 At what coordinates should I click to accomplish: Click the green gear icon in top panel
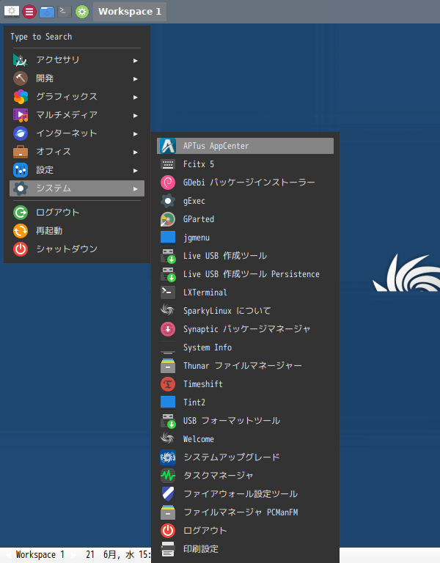tap(82, 12)
